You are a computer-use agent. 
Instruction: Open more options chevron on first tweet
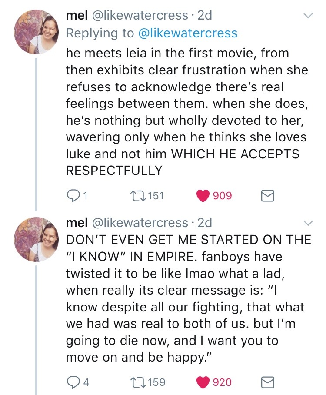tap(308, 16)
